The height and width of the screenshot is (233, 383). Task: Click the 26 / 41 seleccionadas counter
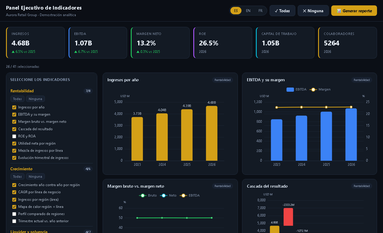pos(22,67)
